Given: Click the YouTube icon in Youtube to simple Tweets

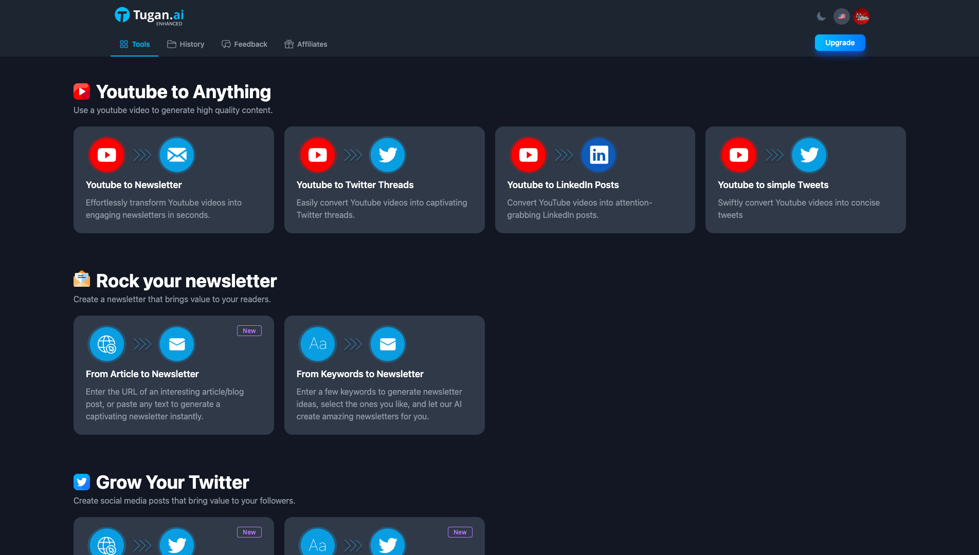Looking at the screenshot, I should tap(739, 155).
